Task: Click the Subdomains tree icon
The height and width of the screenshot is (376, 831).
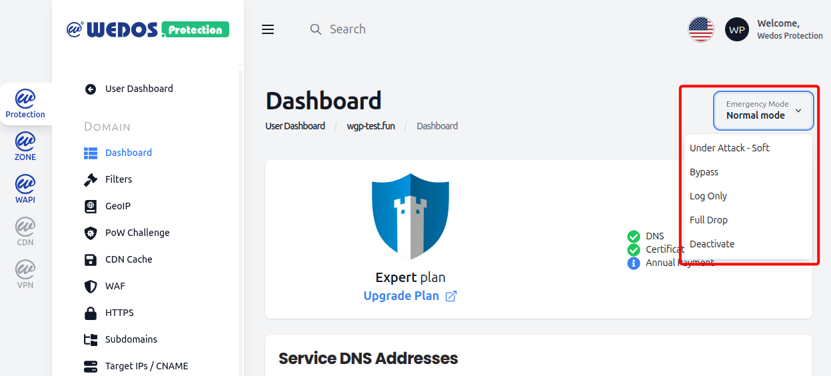Action: [91, 339]
